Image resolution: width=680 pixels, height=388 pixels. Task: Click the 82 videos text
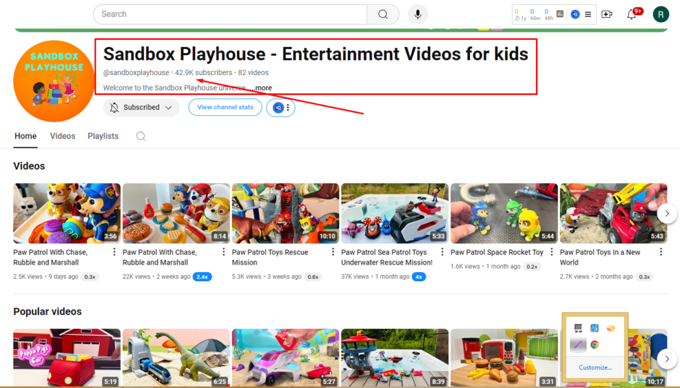(x=253, y=73)
